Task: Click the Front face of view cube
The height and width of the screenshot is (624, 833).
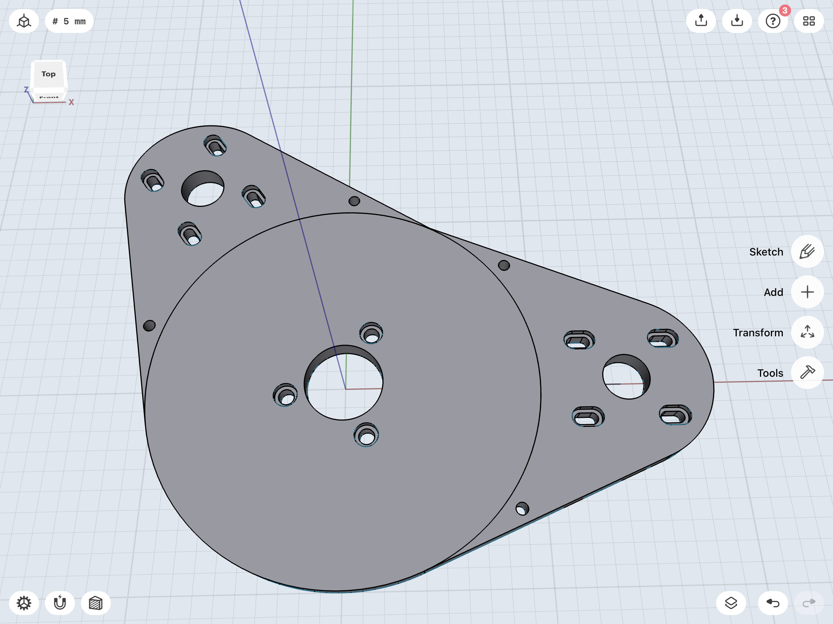Action: tap(49, 97)
